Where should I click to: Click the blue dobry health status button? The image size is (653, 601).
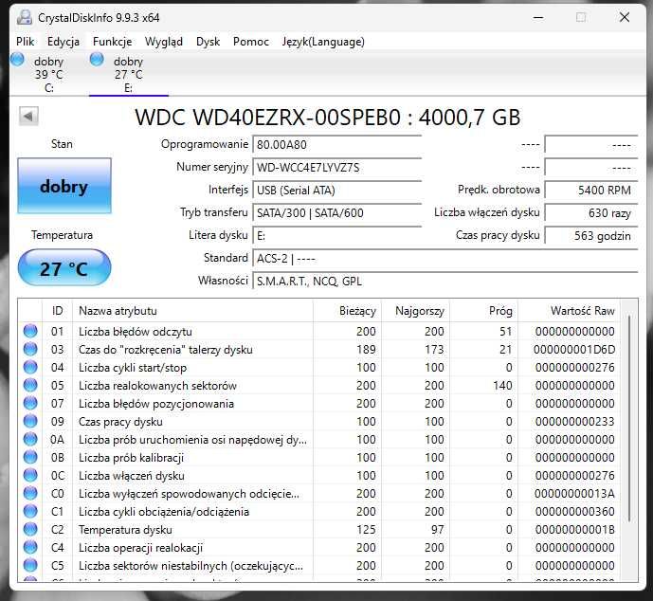pos(64,186)
